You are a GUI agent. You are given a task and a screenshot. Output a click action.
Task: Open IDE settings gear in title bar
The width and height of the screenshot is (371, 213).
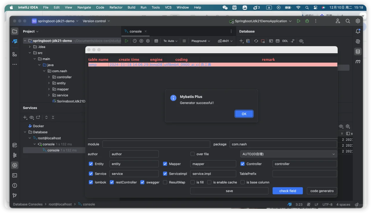[x=358, y=21]
